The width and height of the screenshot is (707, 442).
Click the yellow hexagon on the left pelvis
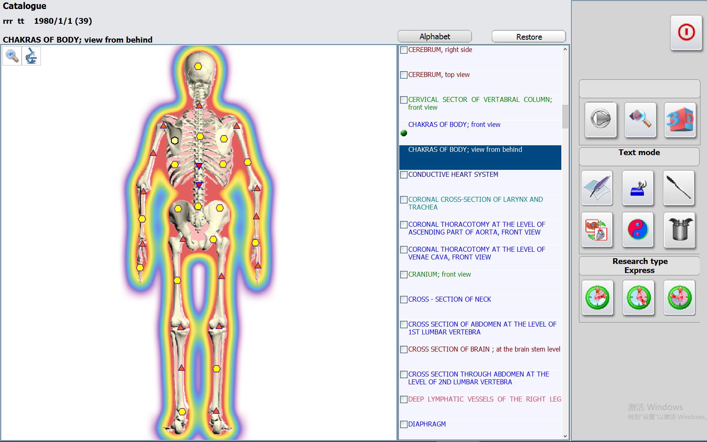click(x=178, y=209)
